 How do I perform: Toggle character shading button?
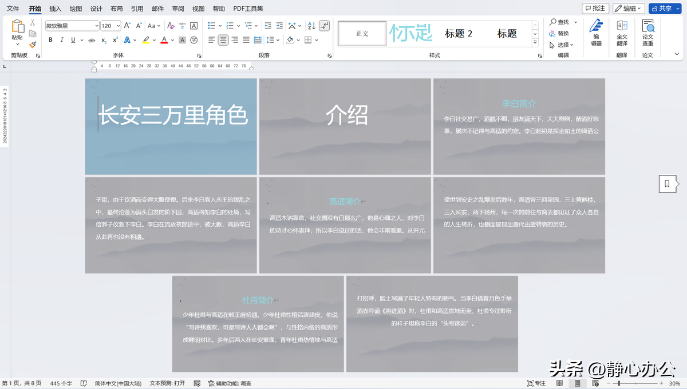(182, 40)
